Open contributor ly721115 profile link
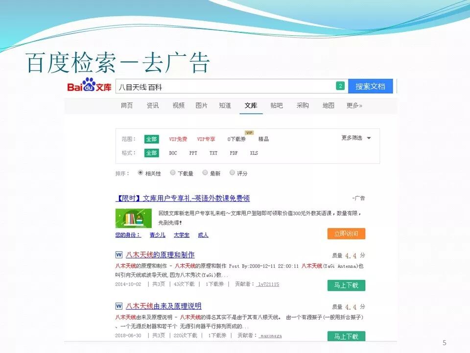 268,284
